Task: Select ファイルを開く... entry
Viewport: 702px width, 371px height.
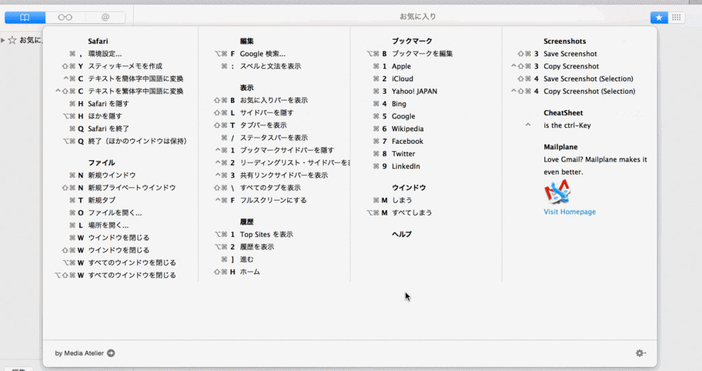Action: coord(115,213)
